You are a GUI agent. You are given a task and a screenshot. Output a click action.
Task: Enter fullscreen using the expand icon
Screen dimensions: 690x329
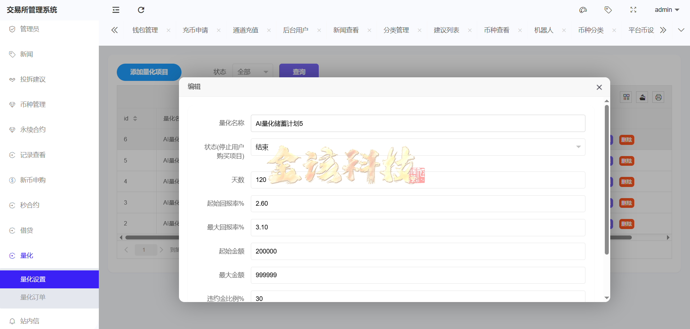coord(634,10)
